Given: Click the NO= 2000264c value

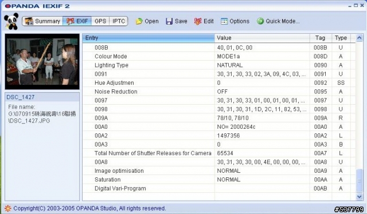Looking at the screenshot, I should click(x=236, y=127).
